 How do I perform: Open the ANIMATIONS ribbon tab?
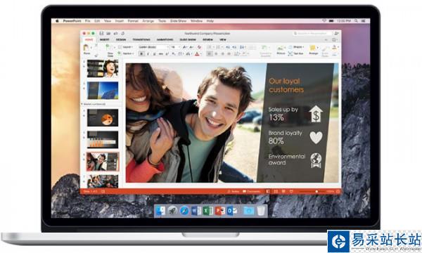pyautogui.click(x=165, y=39)
